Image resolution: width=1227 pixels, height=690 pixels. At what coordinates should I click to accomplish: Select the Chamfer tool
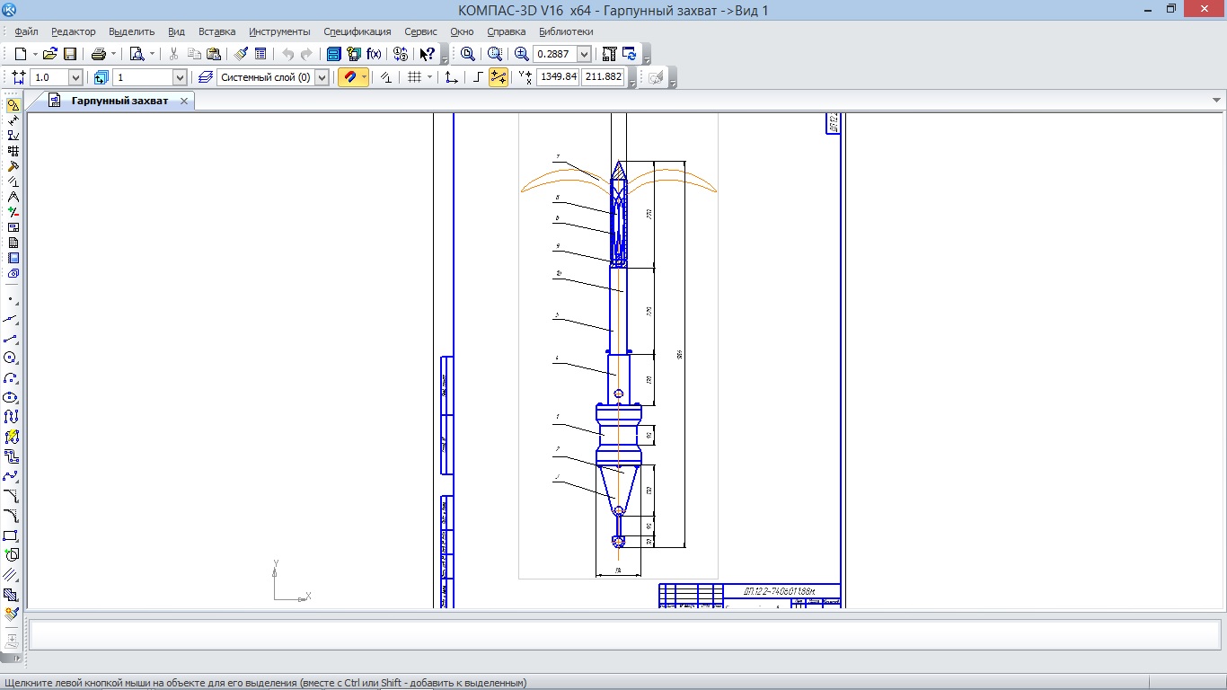[x=11, y=497]
